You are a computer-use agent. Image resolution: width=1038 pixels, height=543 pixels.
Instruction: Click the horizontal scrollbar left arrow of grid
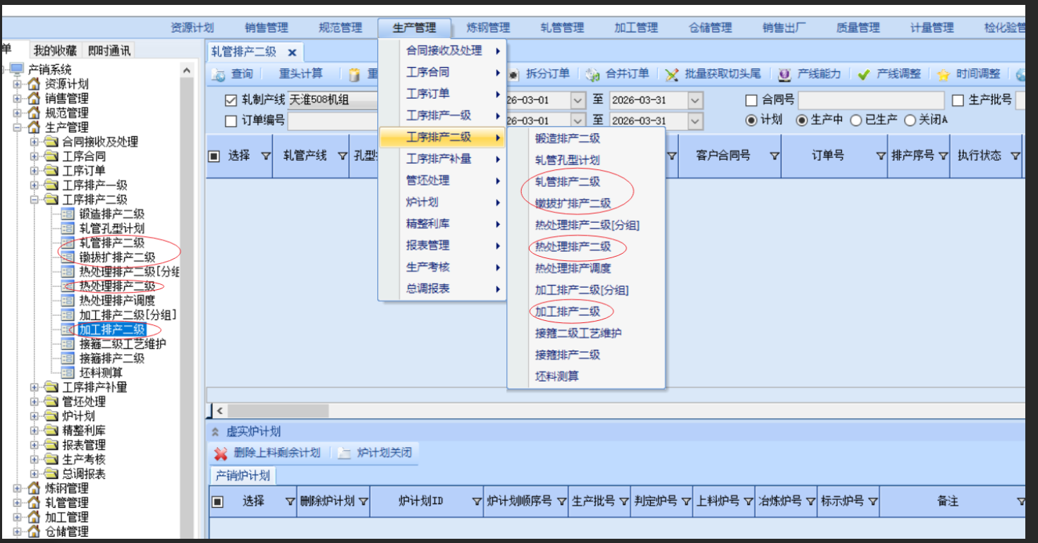point(219,410)
